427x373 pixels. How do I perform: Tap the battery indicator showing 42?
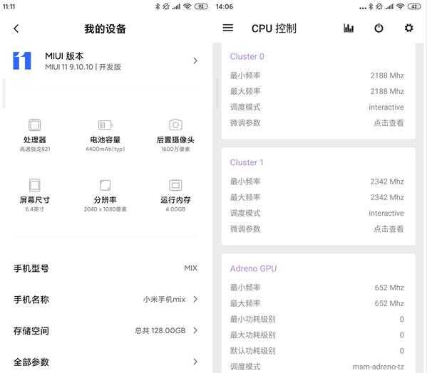(x=414, y=6)
